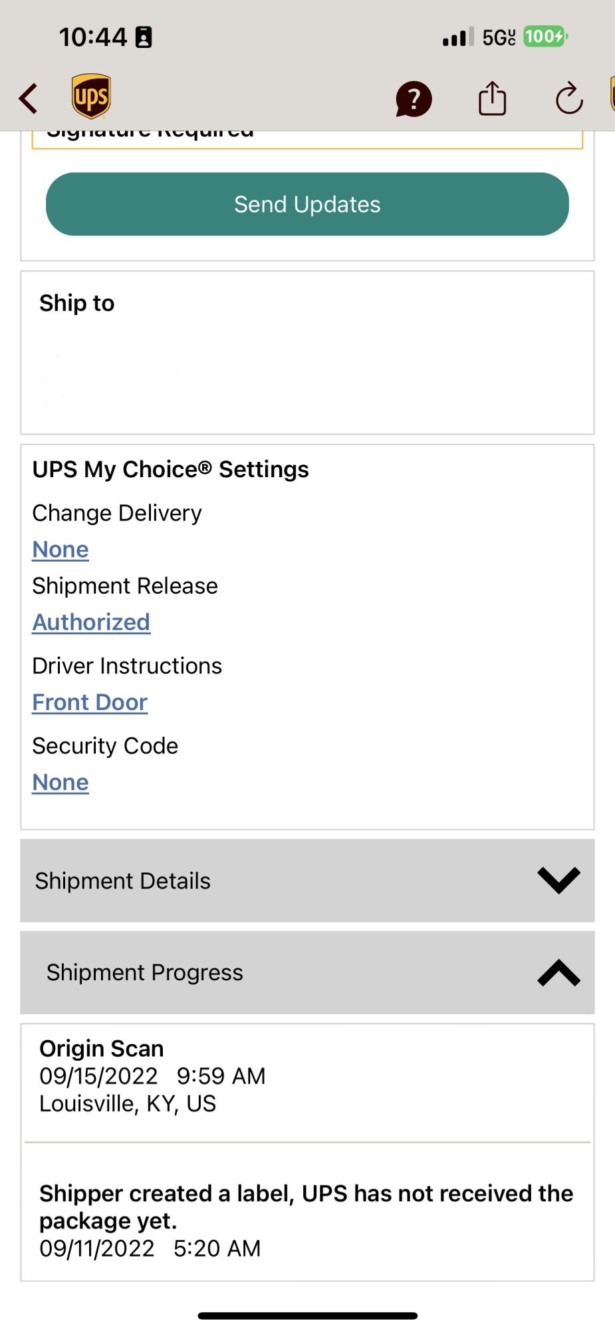Open Security Code None link

tap(61, 782)
